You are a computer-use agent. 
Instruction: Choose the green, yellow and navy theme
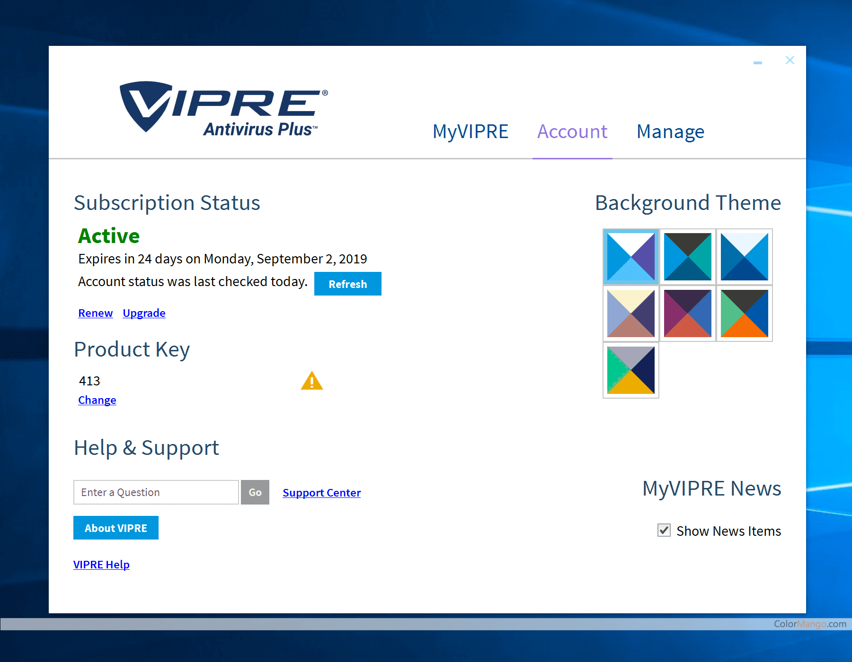point(630,370)
